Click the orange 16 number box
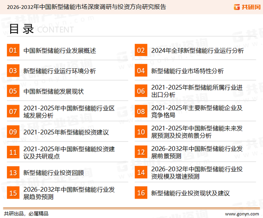Screen dimensions: 263x218 pos(141,193)
